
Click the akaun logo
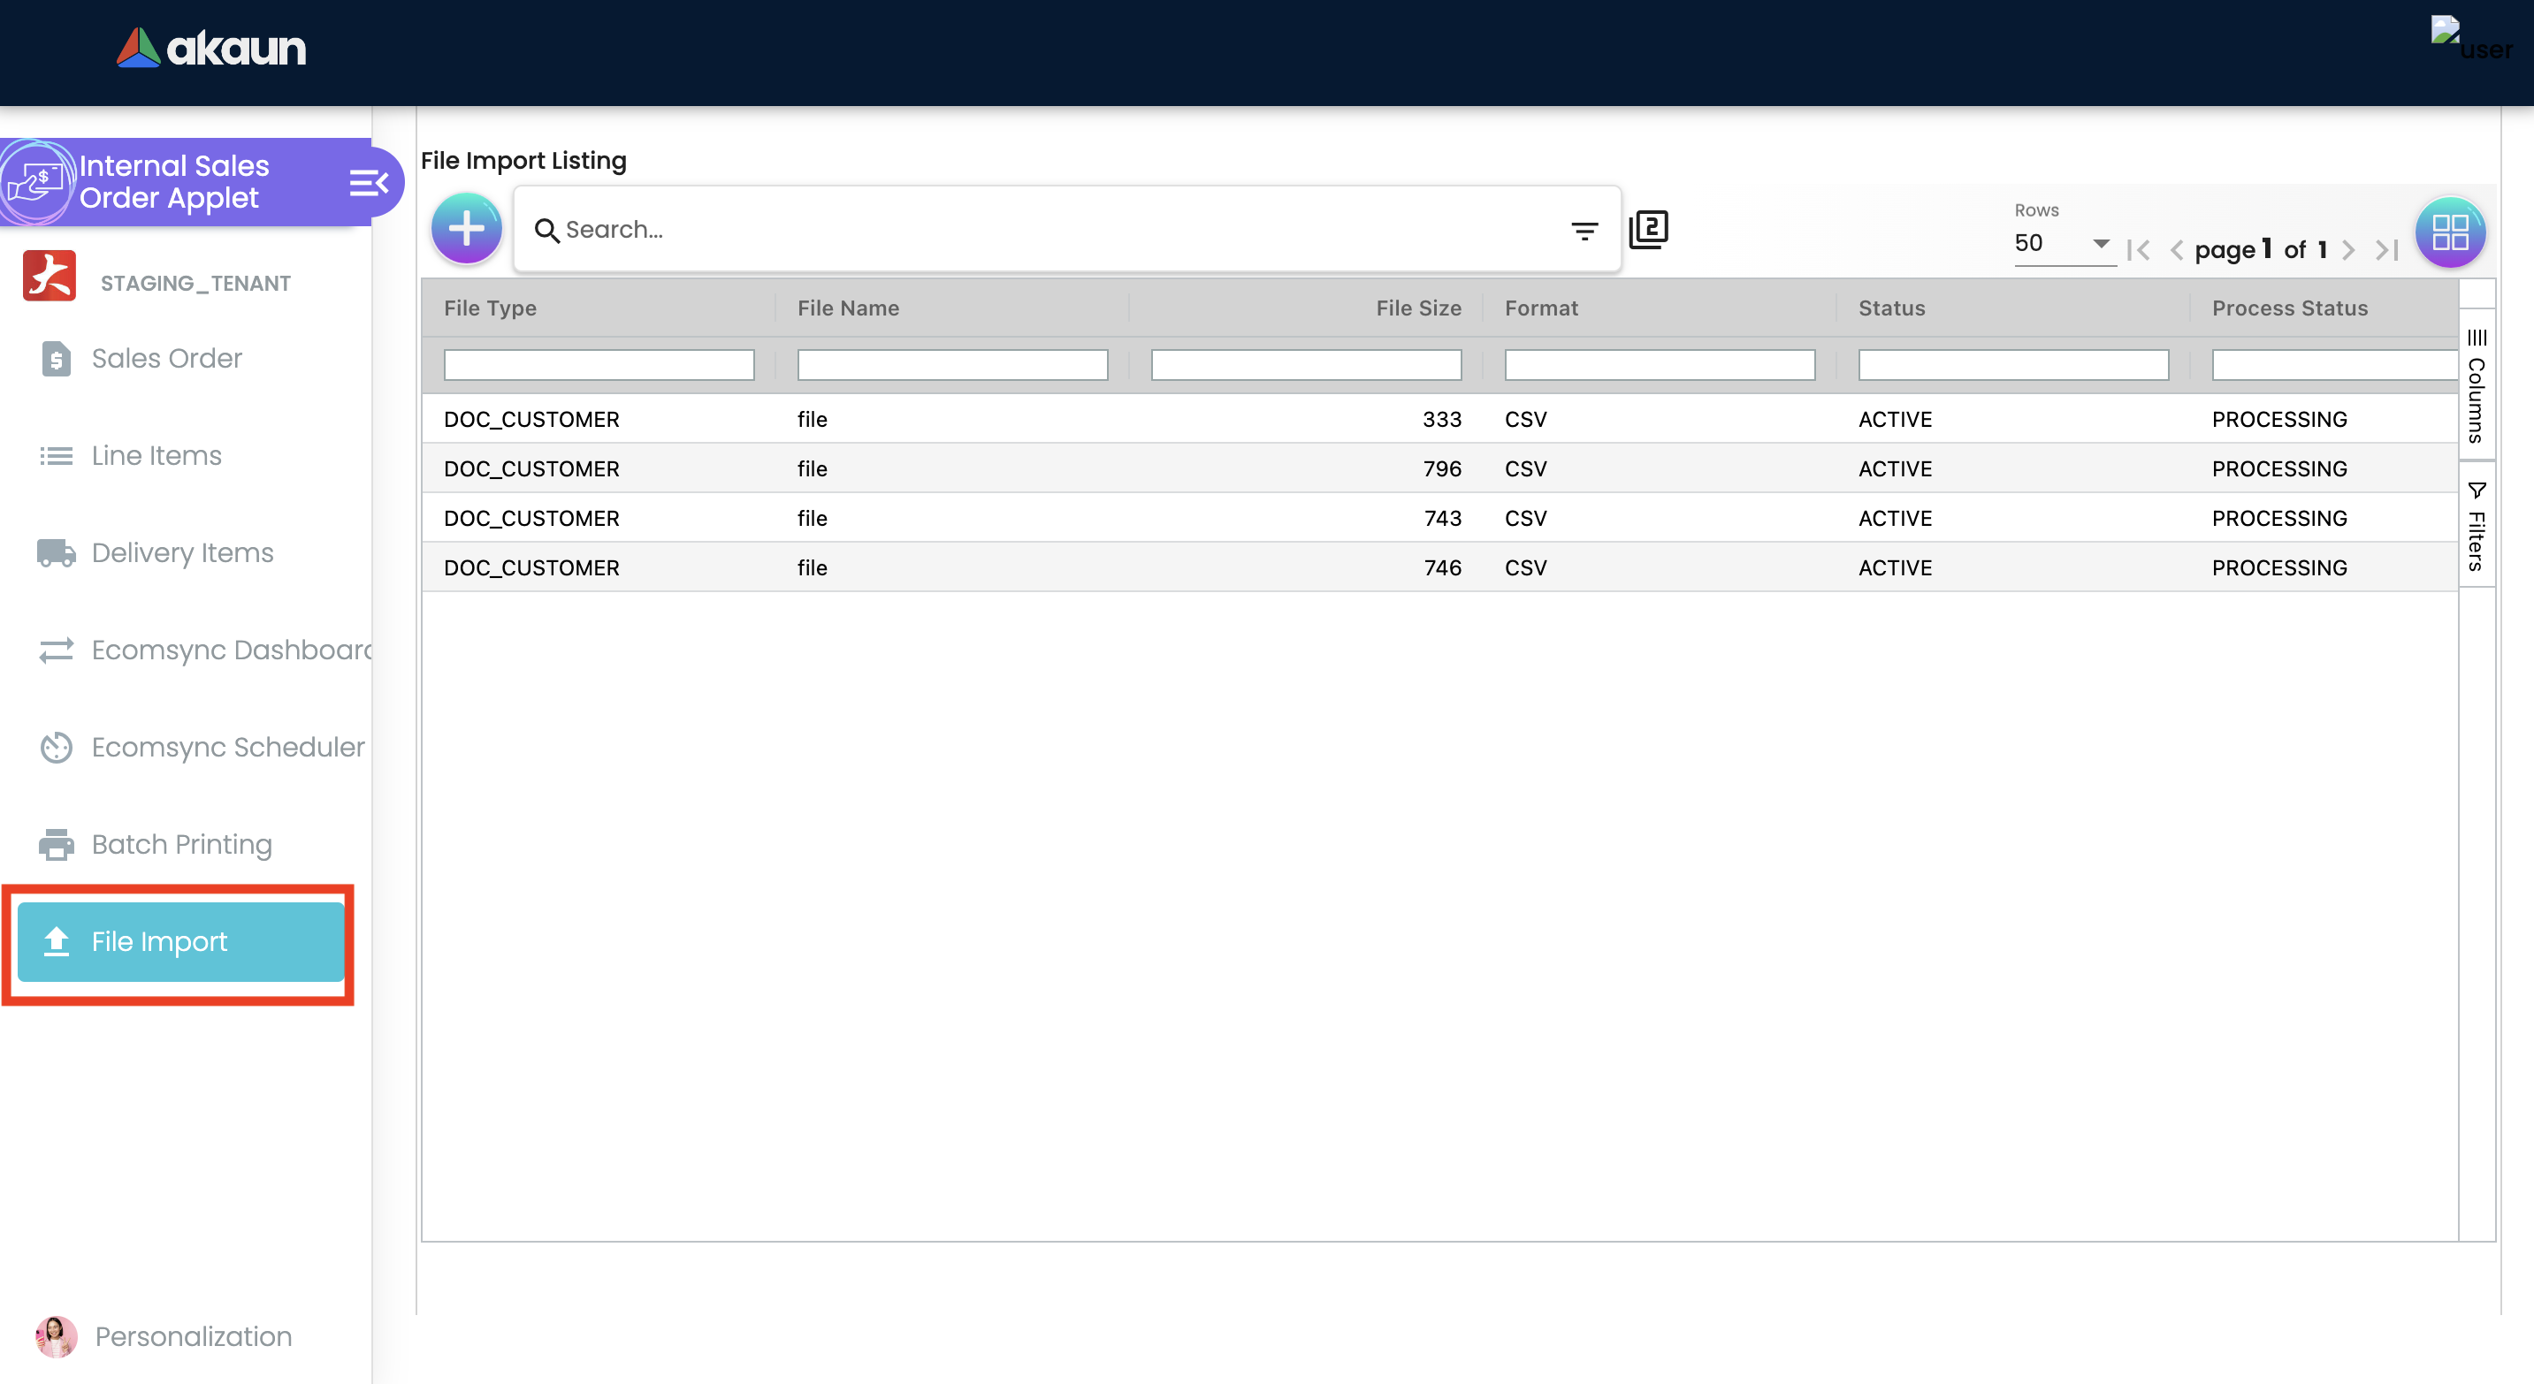(x=211, y=48)
